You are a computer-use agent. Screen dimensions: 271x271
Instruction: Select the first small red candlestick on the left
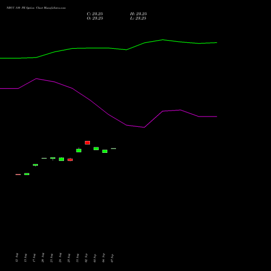(18, 175)
